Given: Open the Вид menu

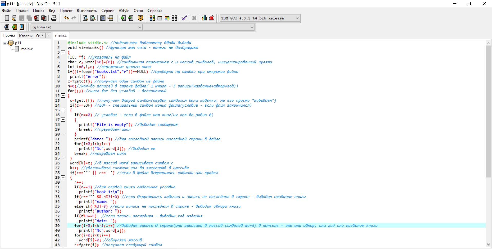Looking at the screenshot, I should pyautogui.click(x=52, y=11).
